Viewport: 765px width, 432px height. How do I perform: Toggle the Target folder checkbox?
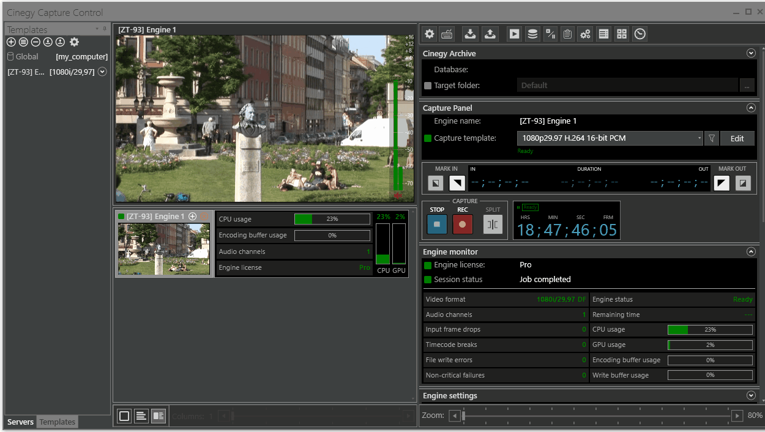click(428, 86)
